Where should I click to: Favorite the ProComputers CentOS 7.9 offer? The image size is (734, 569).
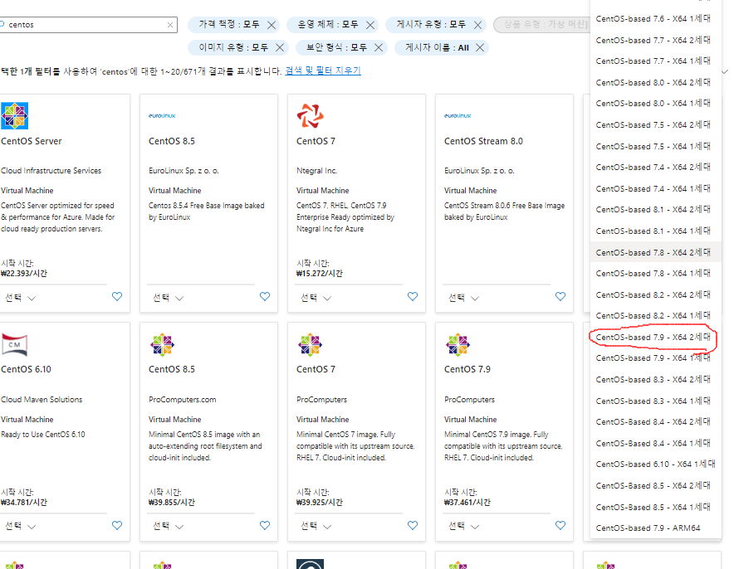pos(560,526)
